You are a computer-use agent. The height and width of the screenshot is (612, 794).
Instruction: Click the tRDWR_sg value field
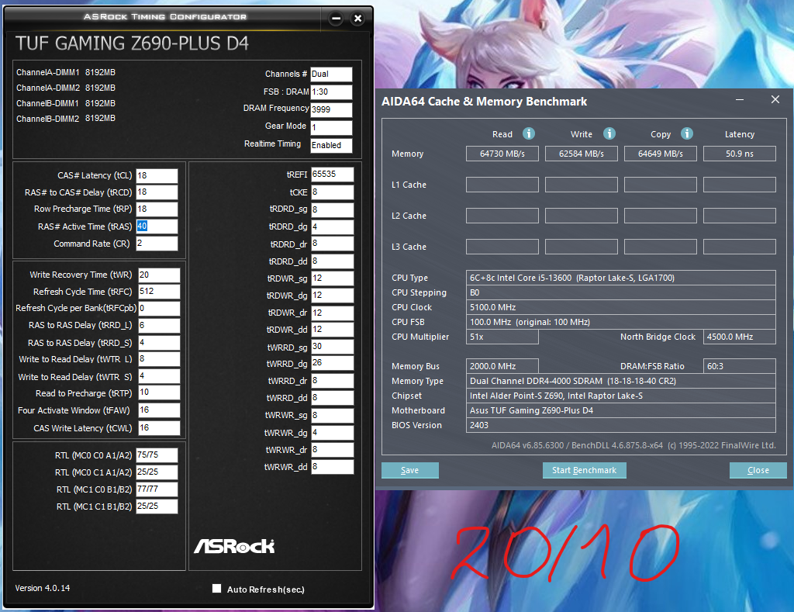(332, 278)
